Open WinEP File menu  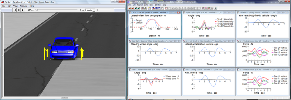click(129, 5)
